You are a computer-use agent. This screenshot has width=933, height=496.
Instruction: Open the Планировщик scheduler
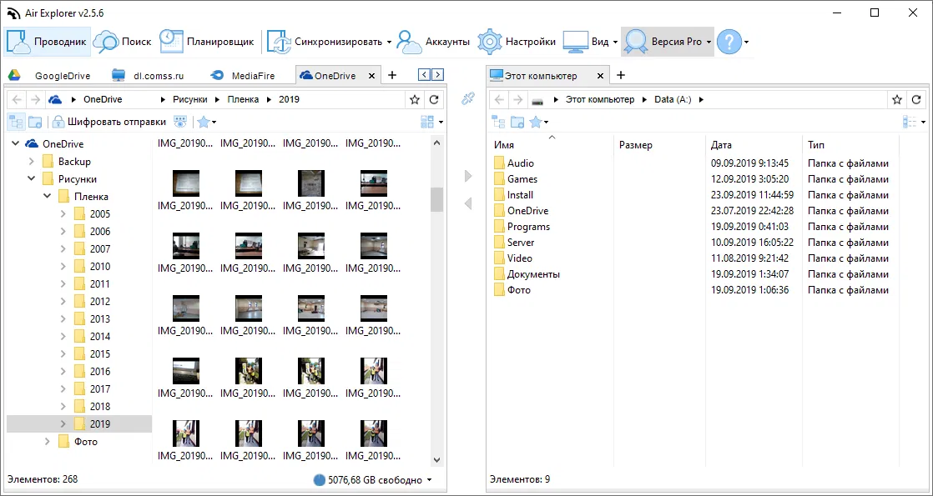pyautogui.click(x=208, y=42)
